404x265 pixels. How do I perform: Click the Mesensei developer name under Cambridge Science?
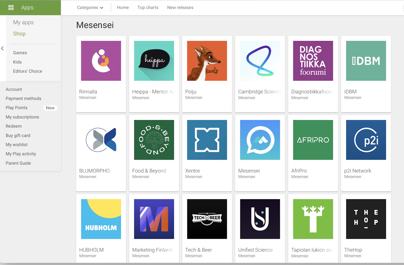point(247,98)
